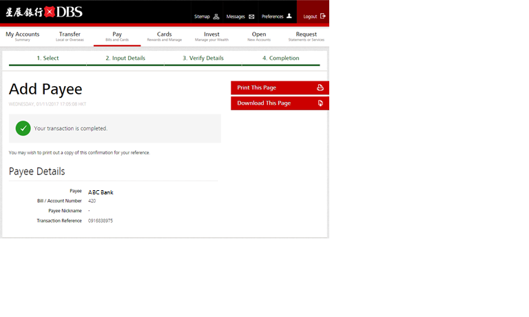
Task: Select the Pay Bills and Cards menu
Action: [117, 36]
